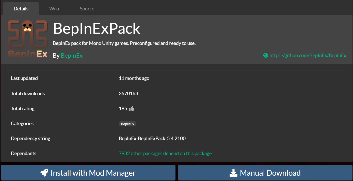Screen dimensions: 353x181
Task: Select the BepInEx category badge
Action: coord(127,124)
